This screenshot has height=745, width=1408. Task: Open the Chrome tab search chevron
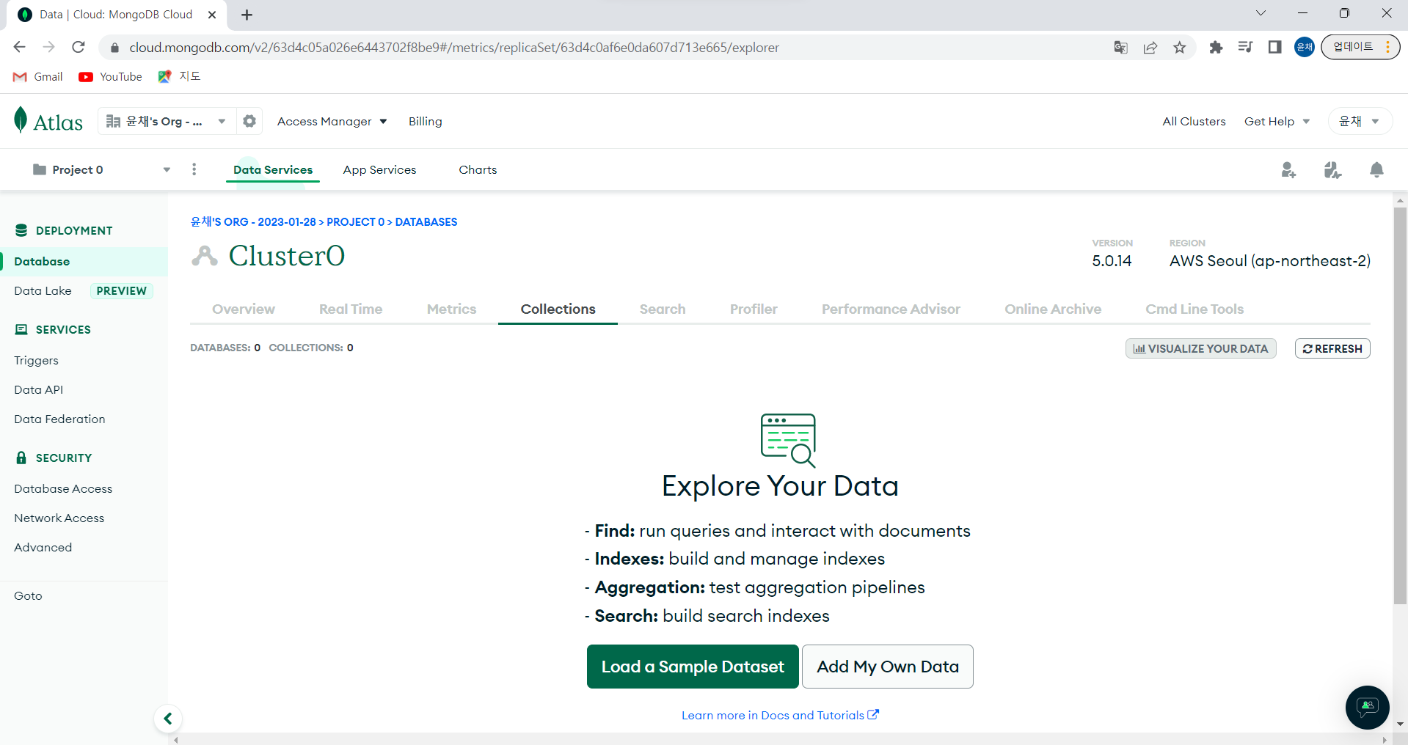click(x=1261, y=13)
